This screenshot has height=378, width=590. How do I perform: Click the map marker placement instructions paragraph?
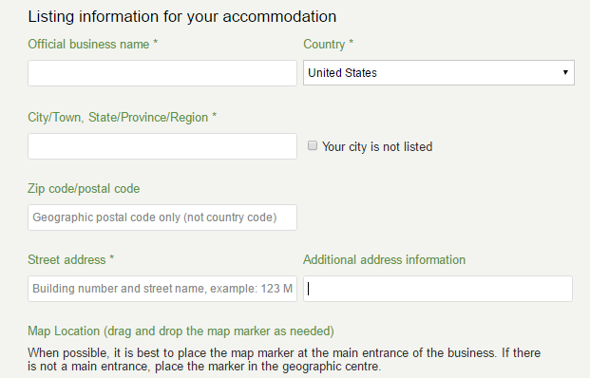click(284, 360)
